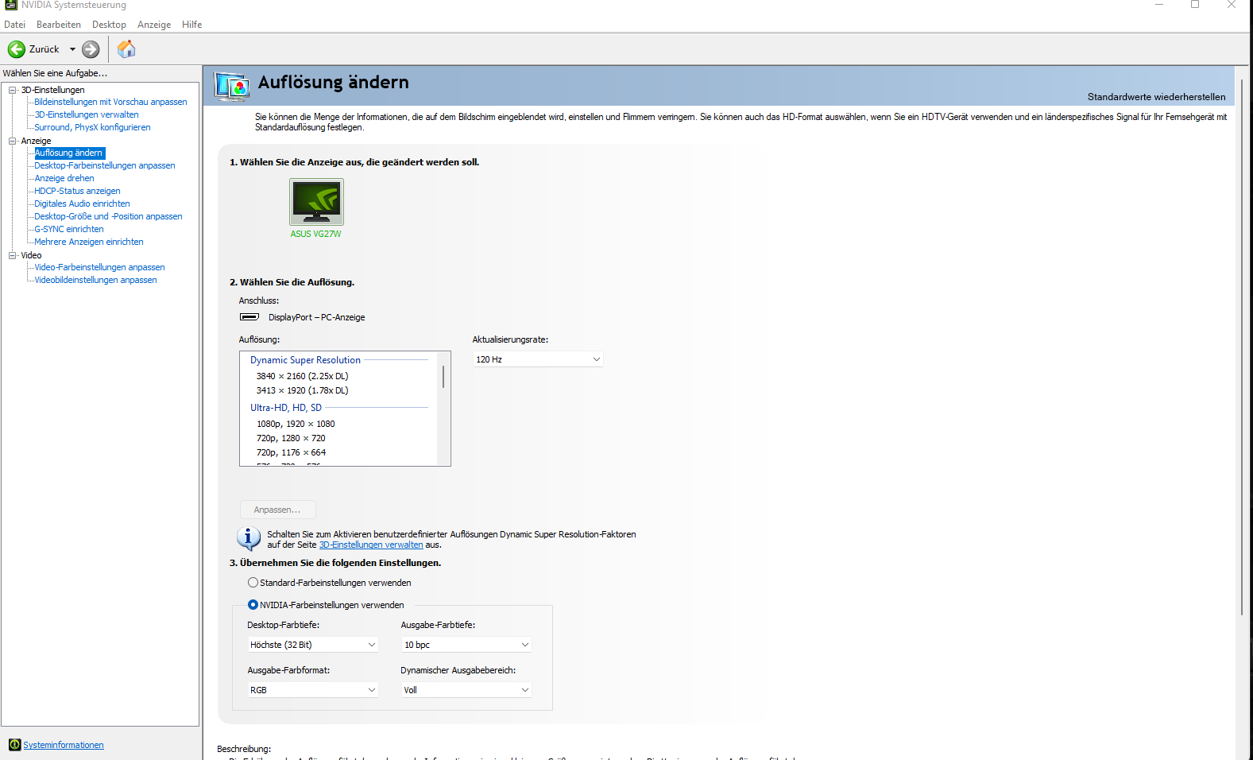Select the ASUS VG27W monitor thumbnail
The width and height of the screenshot is (1253, 760).
pyautogui.click(x=316, y=202)
